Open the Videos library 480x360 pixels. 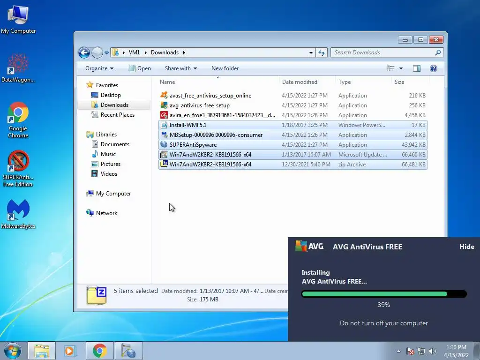coord(105,173)
